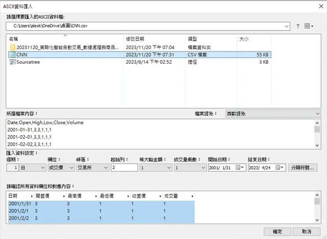
Task: Open the 日 period unit dropdown
Action: point(33,168)
